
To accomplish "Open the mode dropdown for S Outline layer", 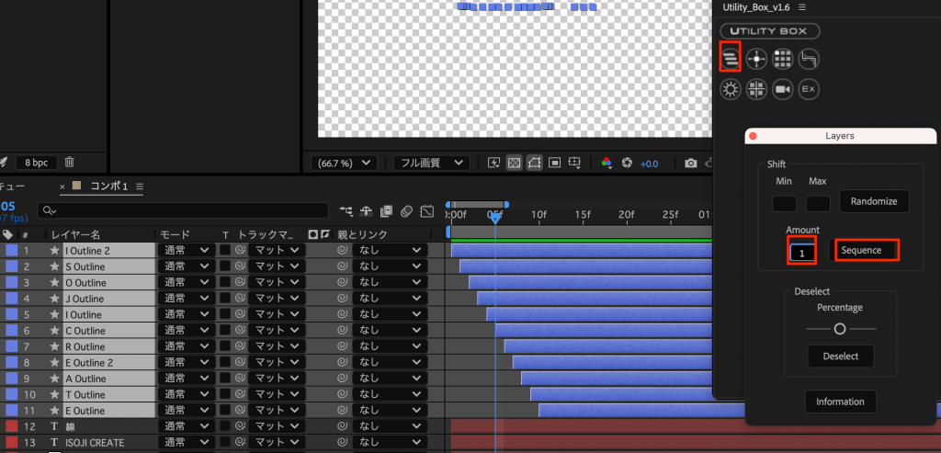I will coord(187,266).
